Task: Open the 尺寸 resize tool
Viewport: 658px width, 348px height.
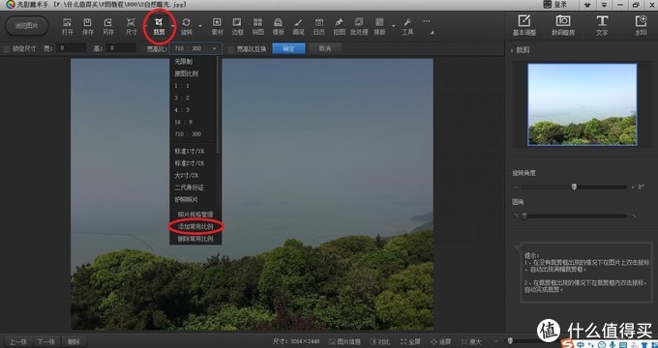Action: pyautogui.click(x=131, y=26)
